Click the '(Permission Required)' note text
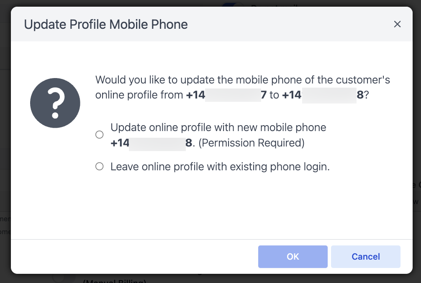The image size is (421, 283). pyautogui.click(x=252, y=143)
